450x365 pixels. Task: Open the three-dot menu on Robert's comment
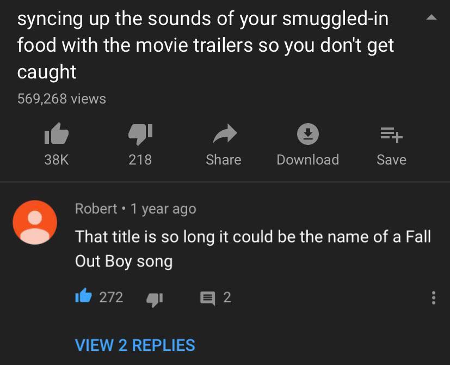coord(434,297)
